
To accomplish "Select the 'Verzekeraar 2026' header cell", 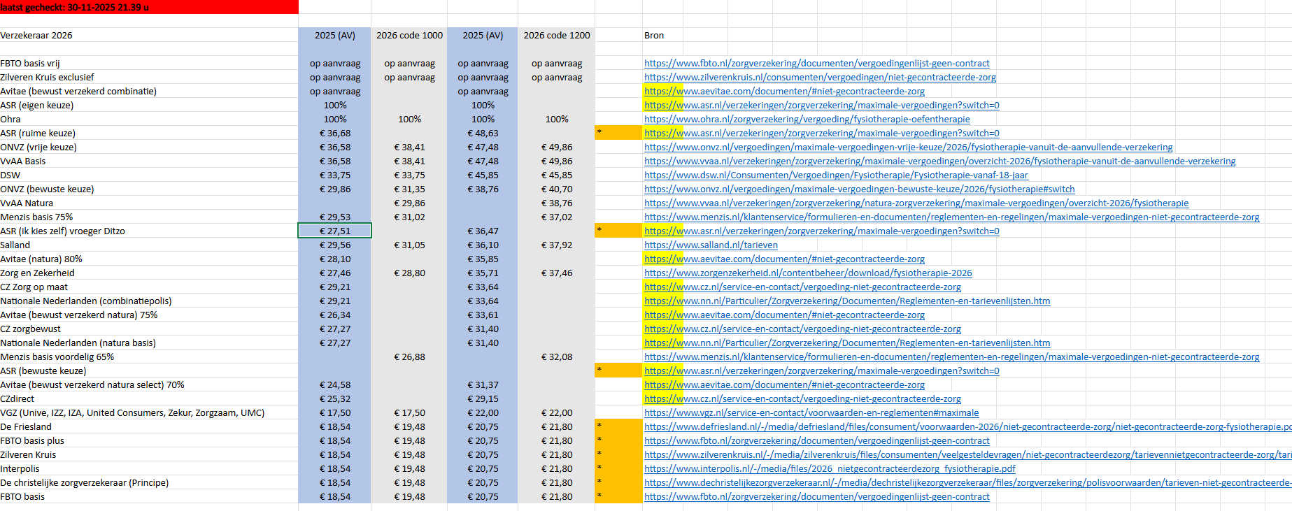I will 149,35.
